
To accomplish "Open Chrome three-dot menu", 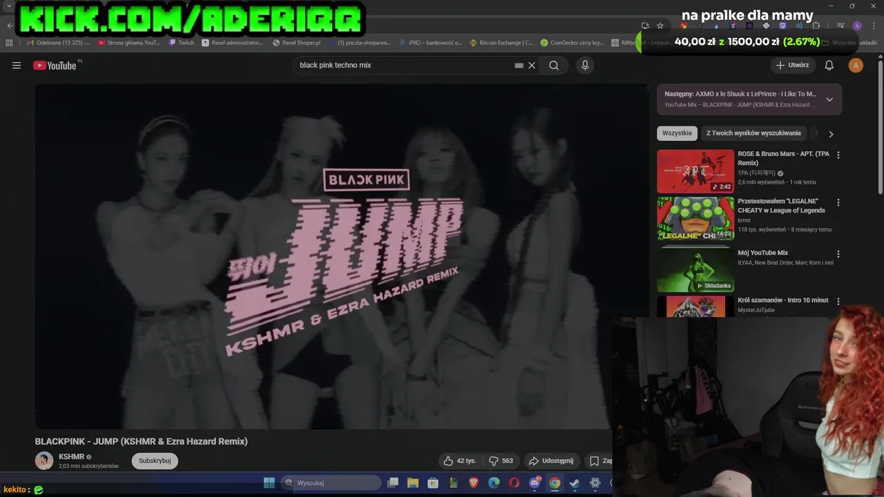I will point(873,26).
